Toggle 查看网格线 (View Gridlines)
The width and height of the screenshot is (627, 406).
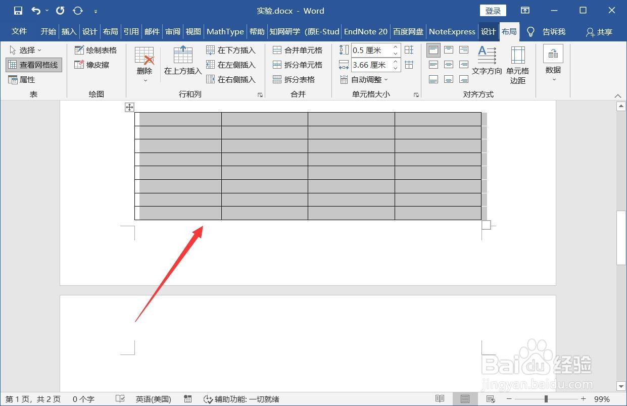pyautogui.click(x=33, y=65)
